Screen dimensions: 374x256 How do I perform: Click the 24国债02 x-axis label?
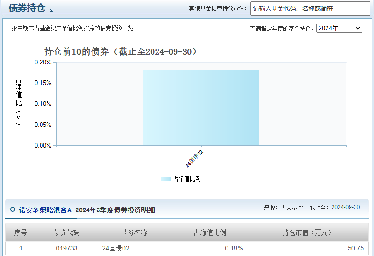[x=194, y=159]
